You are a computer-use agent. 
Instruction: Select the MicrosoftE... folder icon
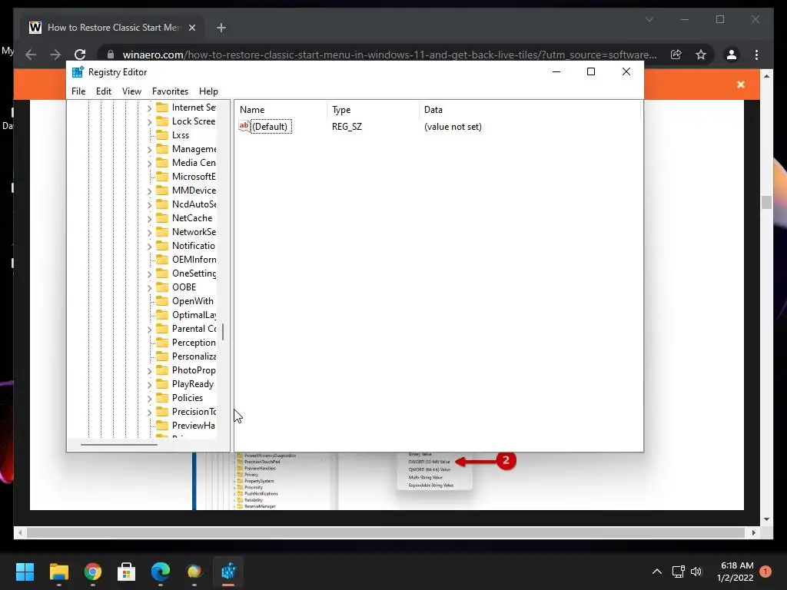point(162,177)
